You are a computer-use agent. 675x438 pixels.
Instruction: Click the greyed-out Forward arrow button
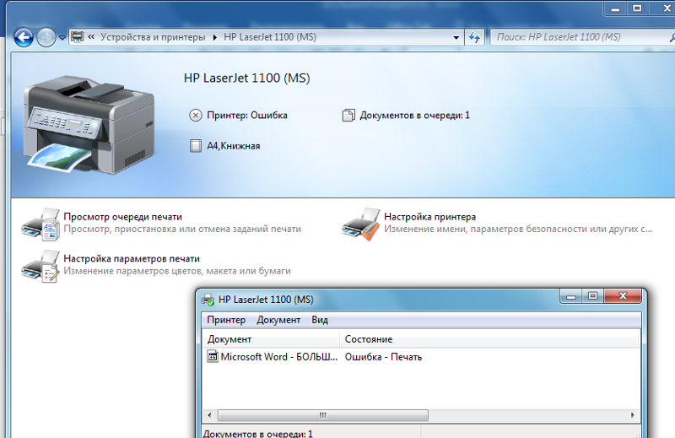pos(46,37)
